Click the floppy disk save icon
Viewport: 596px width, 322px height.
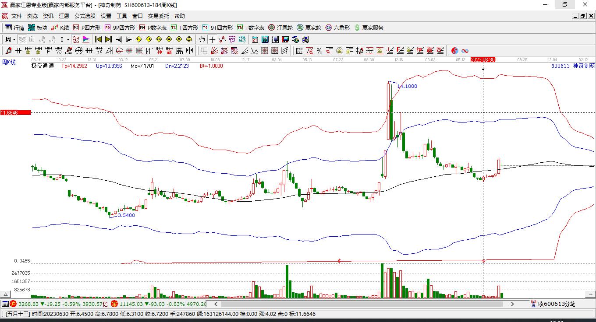click(x=285, y=39)
